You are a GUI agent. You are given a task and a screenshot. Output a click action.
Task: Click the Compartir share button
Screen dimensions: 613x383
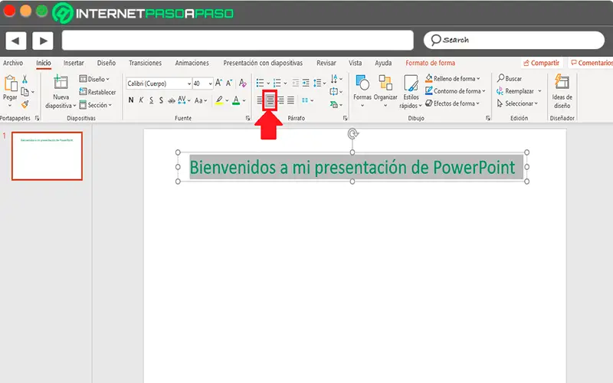click(x=542, y=63)
